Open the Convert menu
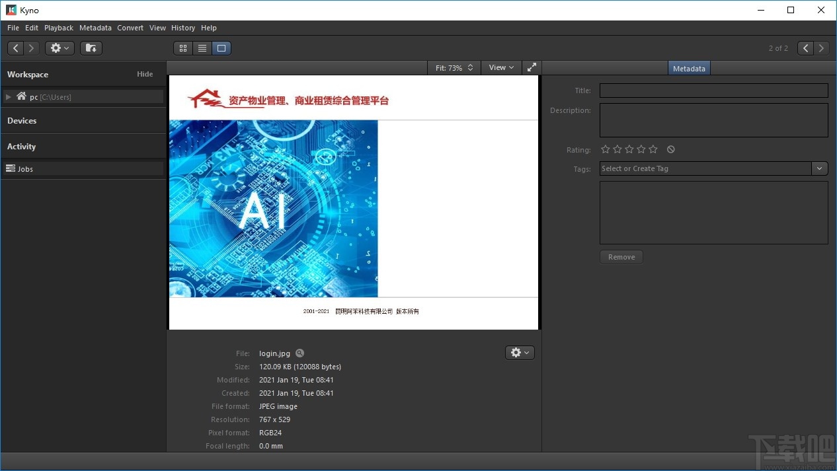The image size is (837, 471). [x=130, y=28]
